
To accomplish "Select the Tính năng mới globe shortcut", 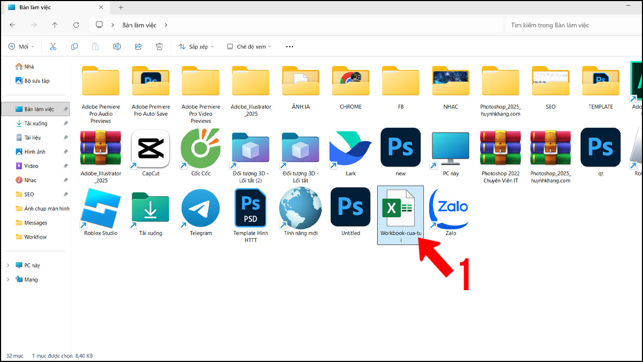I will tap(301, 212).
